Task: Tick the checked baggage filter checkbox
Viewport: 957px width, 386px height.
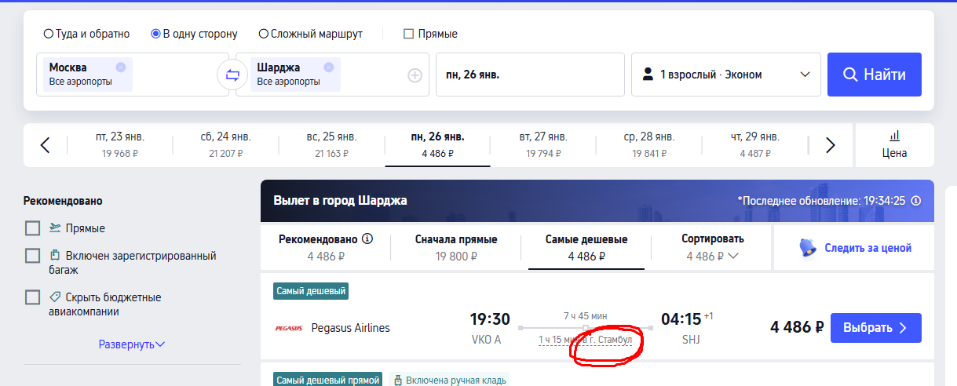Action: (32, 256)
